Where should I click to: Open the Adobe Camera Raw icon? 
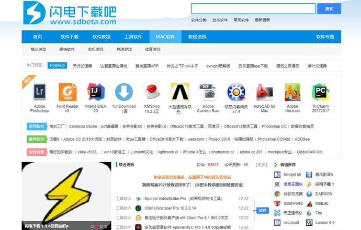tap(208, 92)
